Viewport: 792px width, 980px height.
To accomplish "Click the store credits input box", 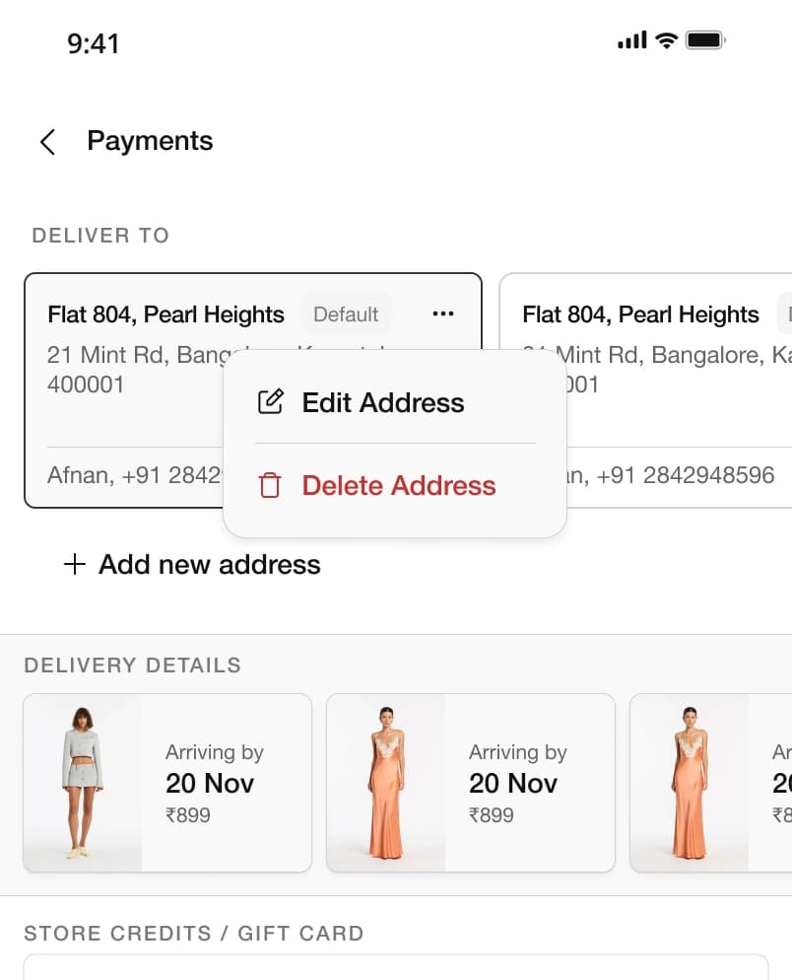I will pyautogui.click(x=396, y=967).
